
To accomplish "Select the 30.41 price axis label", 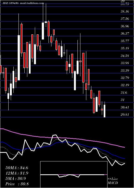I will 125,107.
